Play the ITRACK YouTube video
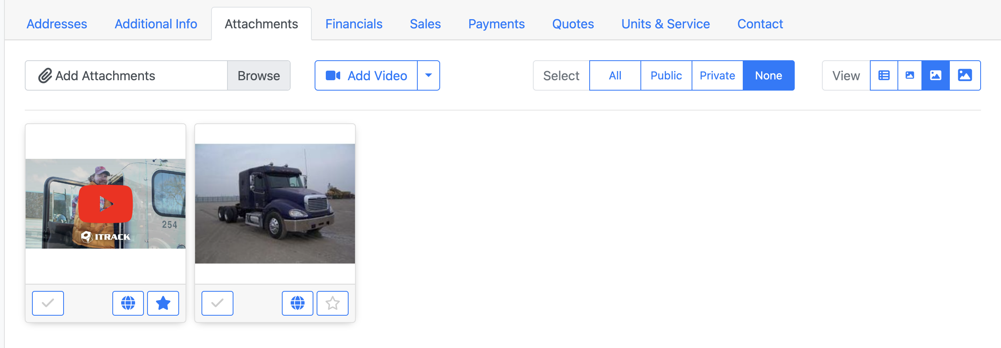Image resolution: width=1001 pixels, height=348 pixels. click(x=106, y=204)
